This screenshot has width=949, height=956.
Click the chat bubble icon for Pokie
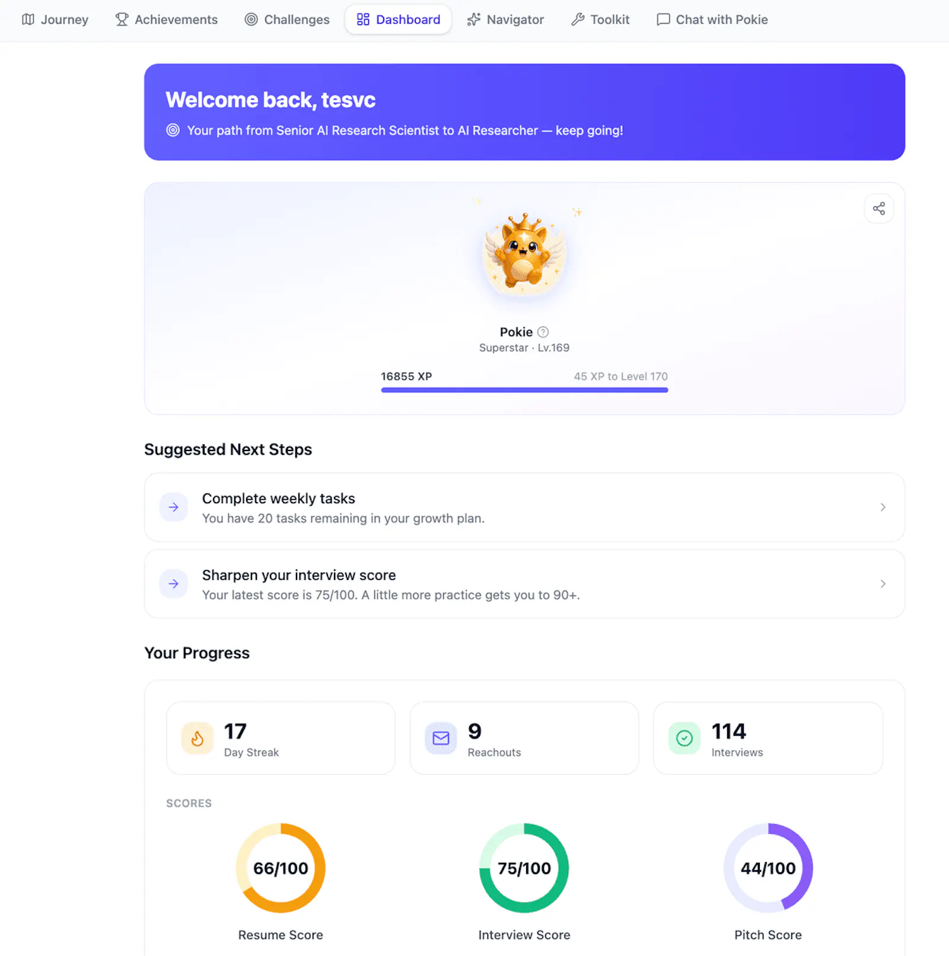pos(663,20)
